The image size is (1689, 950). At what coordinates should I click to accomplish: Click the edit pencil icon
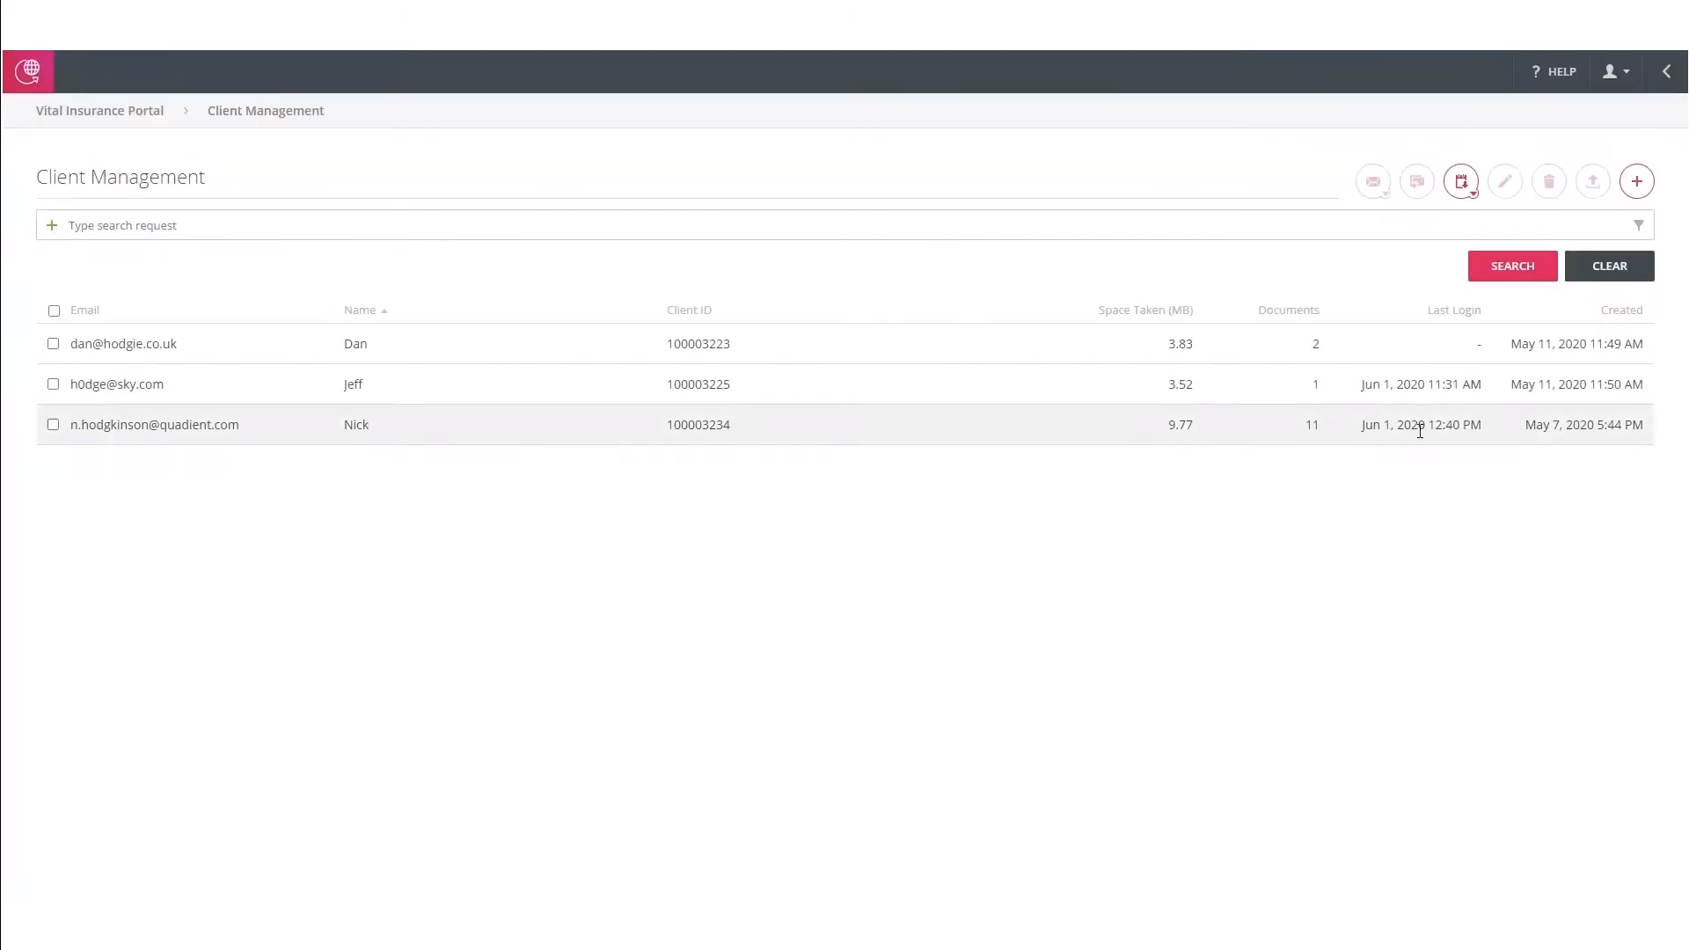[x=1505, y=181]
